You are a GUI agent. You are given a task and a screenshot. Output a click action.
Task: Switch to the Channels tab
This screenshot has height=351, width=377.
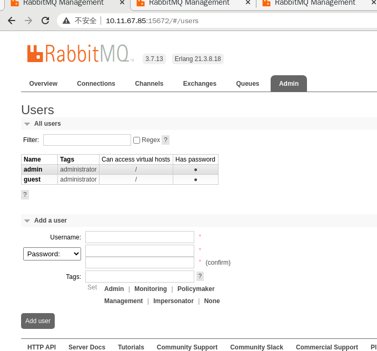(x=149, y=84)
